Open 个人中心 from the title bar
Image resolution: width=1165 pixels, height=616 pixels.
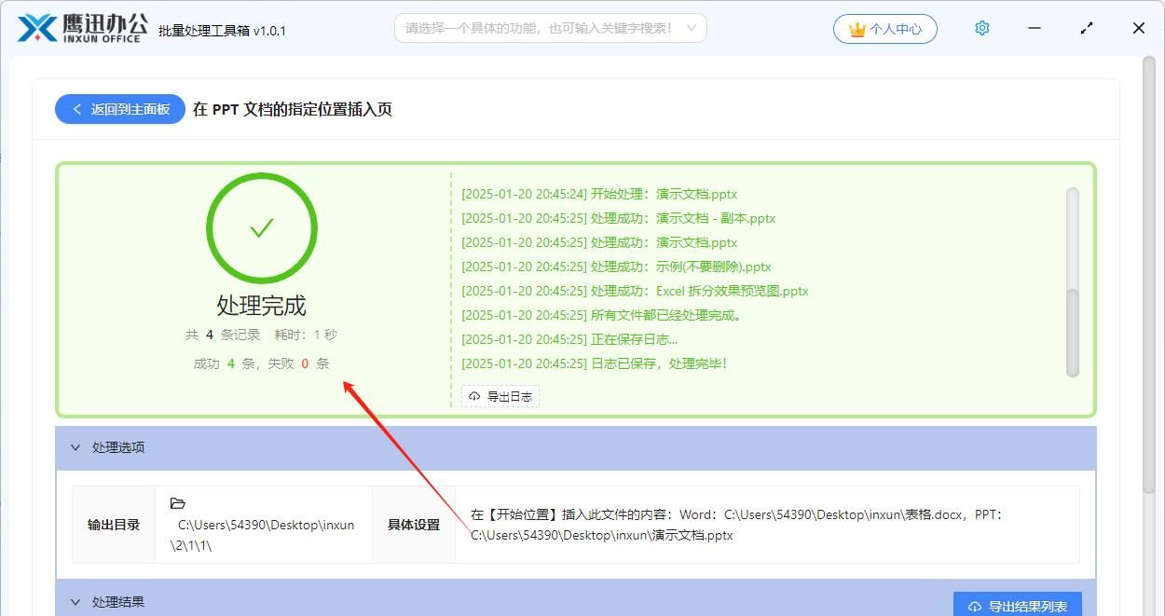(884, 28)
